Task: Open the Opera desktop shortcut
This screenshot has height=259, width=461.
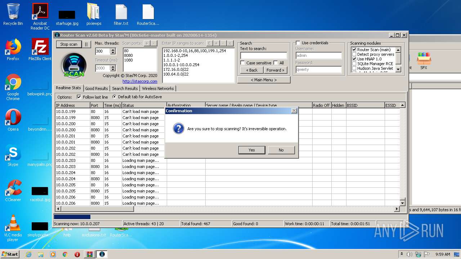Action: click(13, 120)
